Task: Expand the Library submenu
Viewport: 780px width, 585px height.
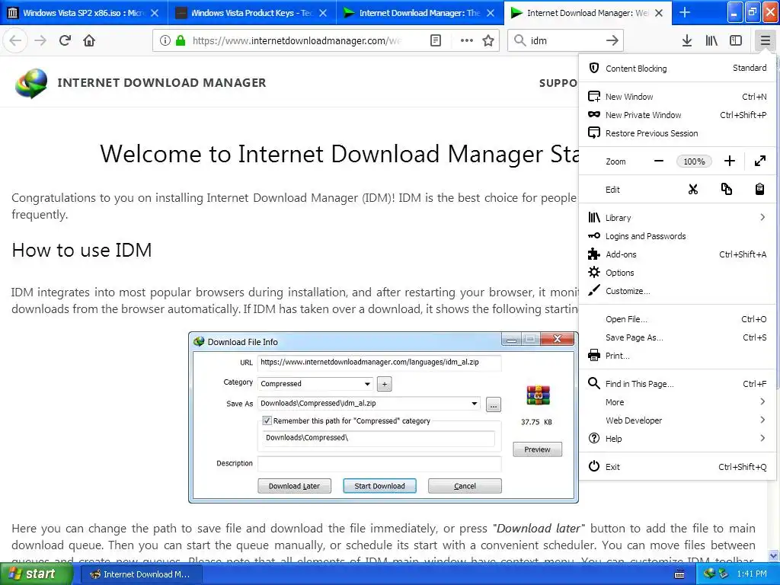Action: (677, 218)
